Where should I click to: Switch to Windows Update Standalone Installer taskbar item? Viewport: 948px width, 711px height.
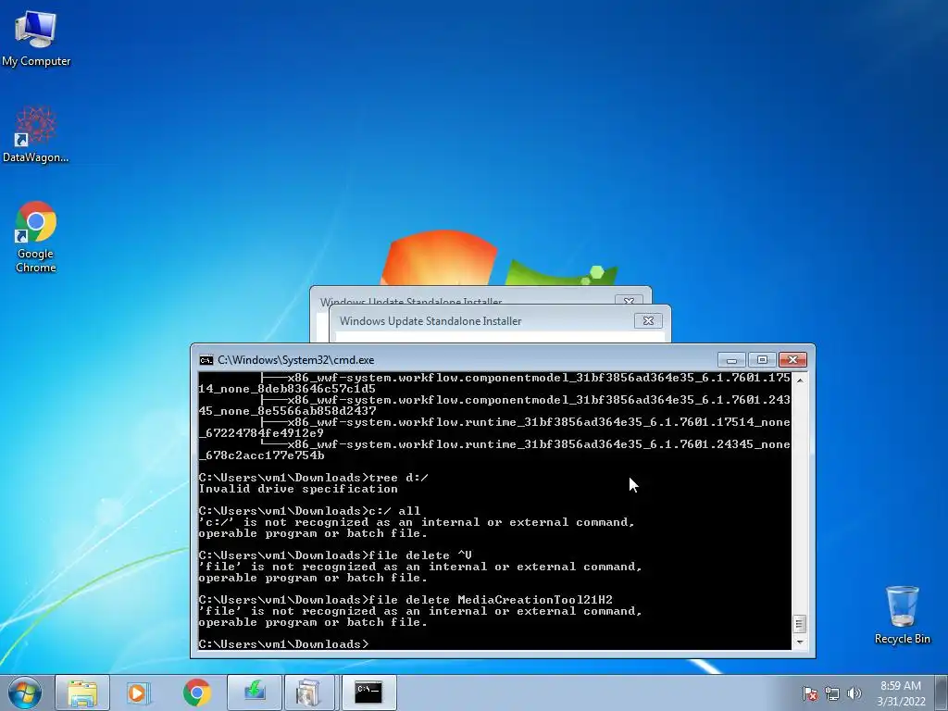click(x=309, y=692)
